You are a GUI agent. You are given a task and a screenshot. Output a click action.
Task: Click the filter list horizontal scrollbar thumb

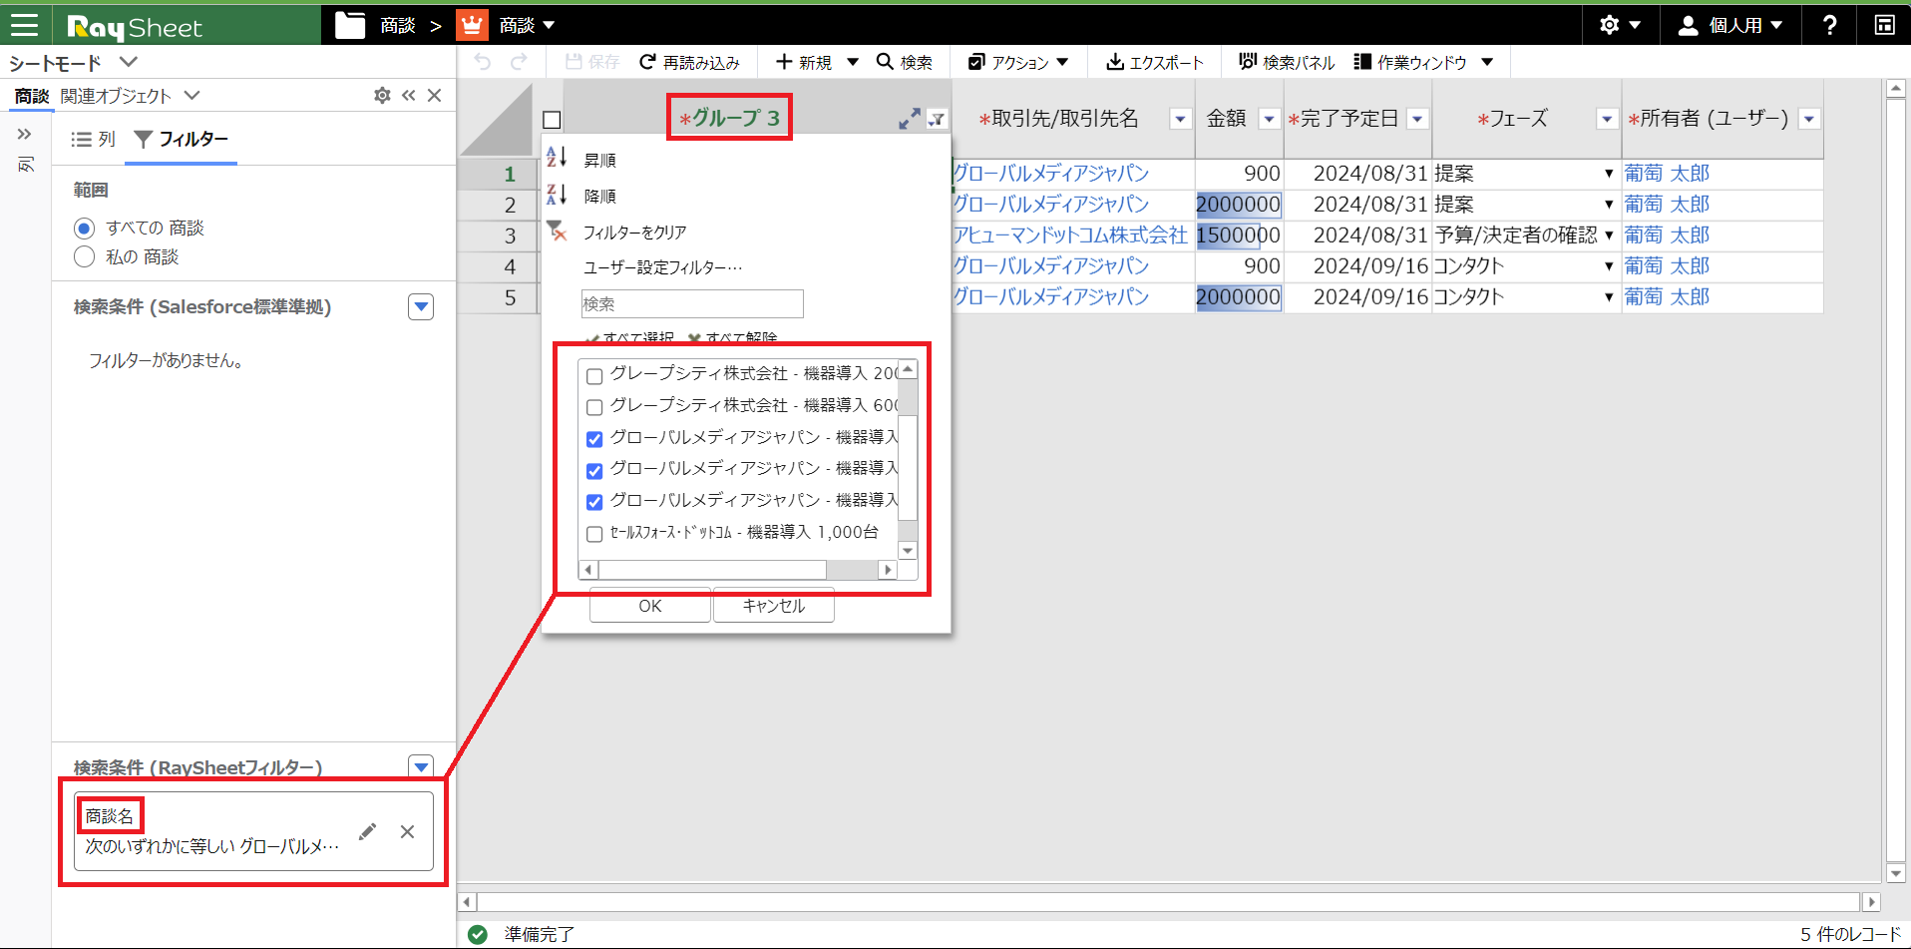(712, 570)
